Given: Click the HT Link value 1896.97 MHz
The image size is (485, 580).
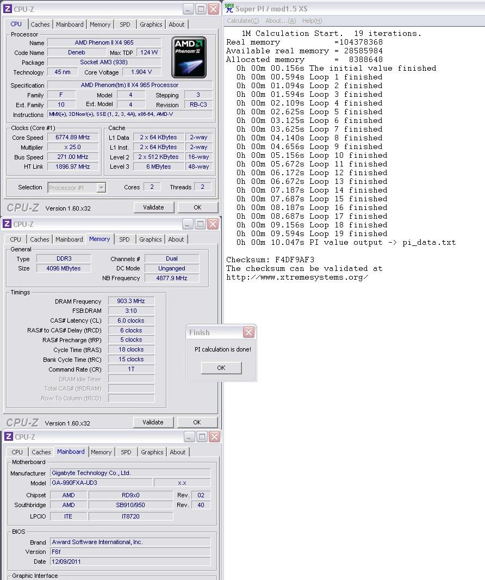Looking at the screenshot, I should (73, 166).
